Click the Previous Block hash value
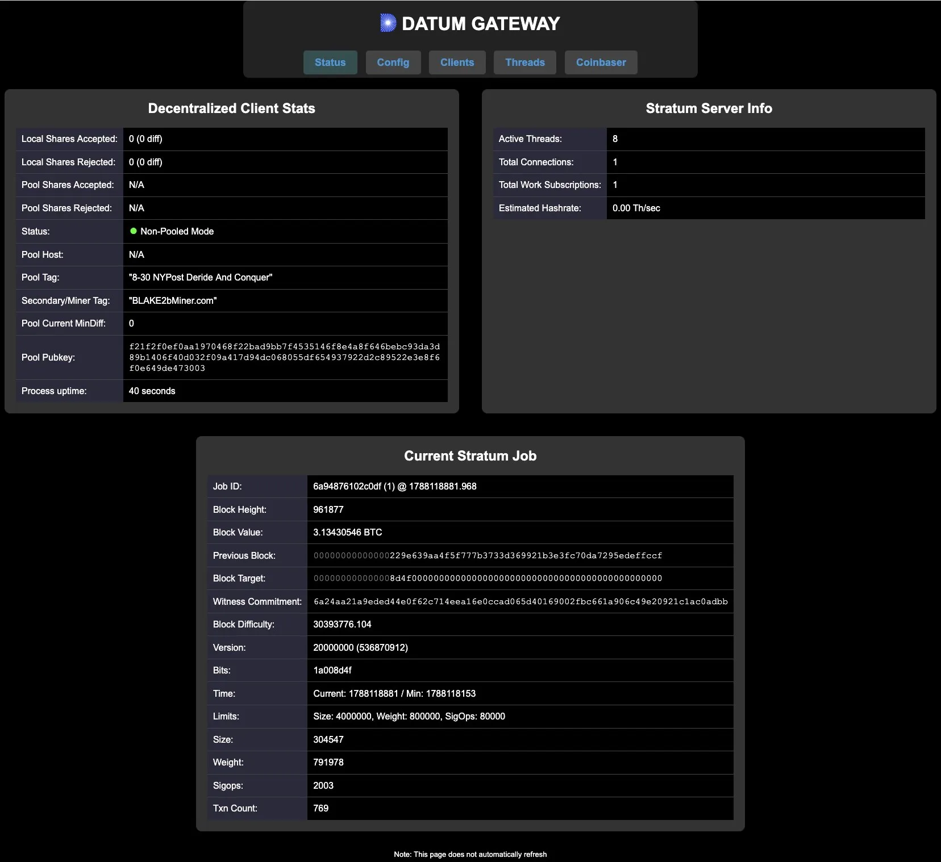The width and height of the screenshot is (941, 862). pyautogui.click(x=488, y=555)
